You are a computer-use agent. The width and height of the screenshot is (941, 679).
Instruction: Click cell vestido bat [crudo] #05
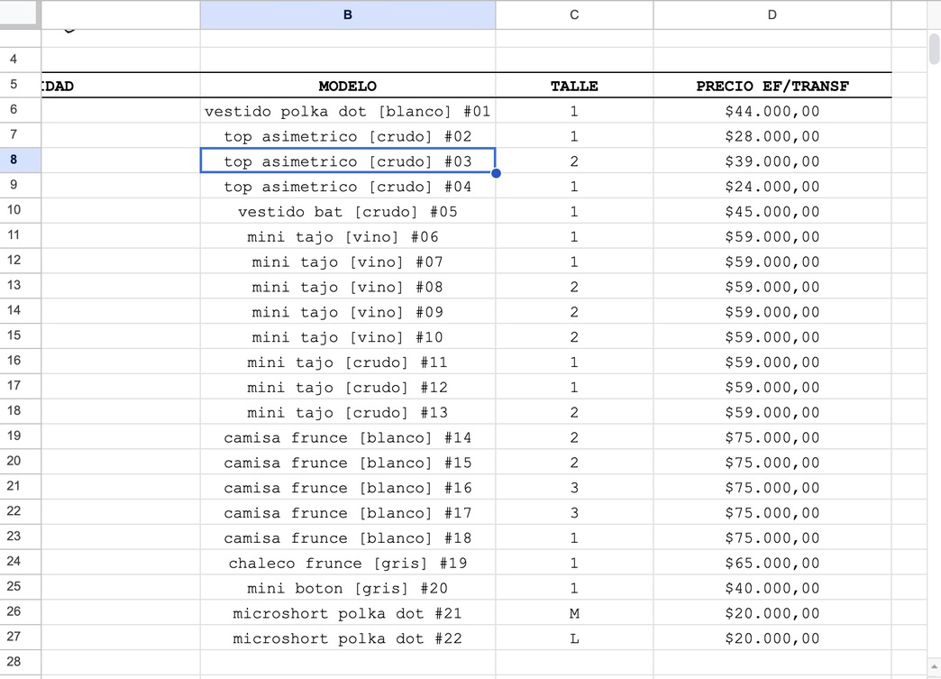coord(348,212)
